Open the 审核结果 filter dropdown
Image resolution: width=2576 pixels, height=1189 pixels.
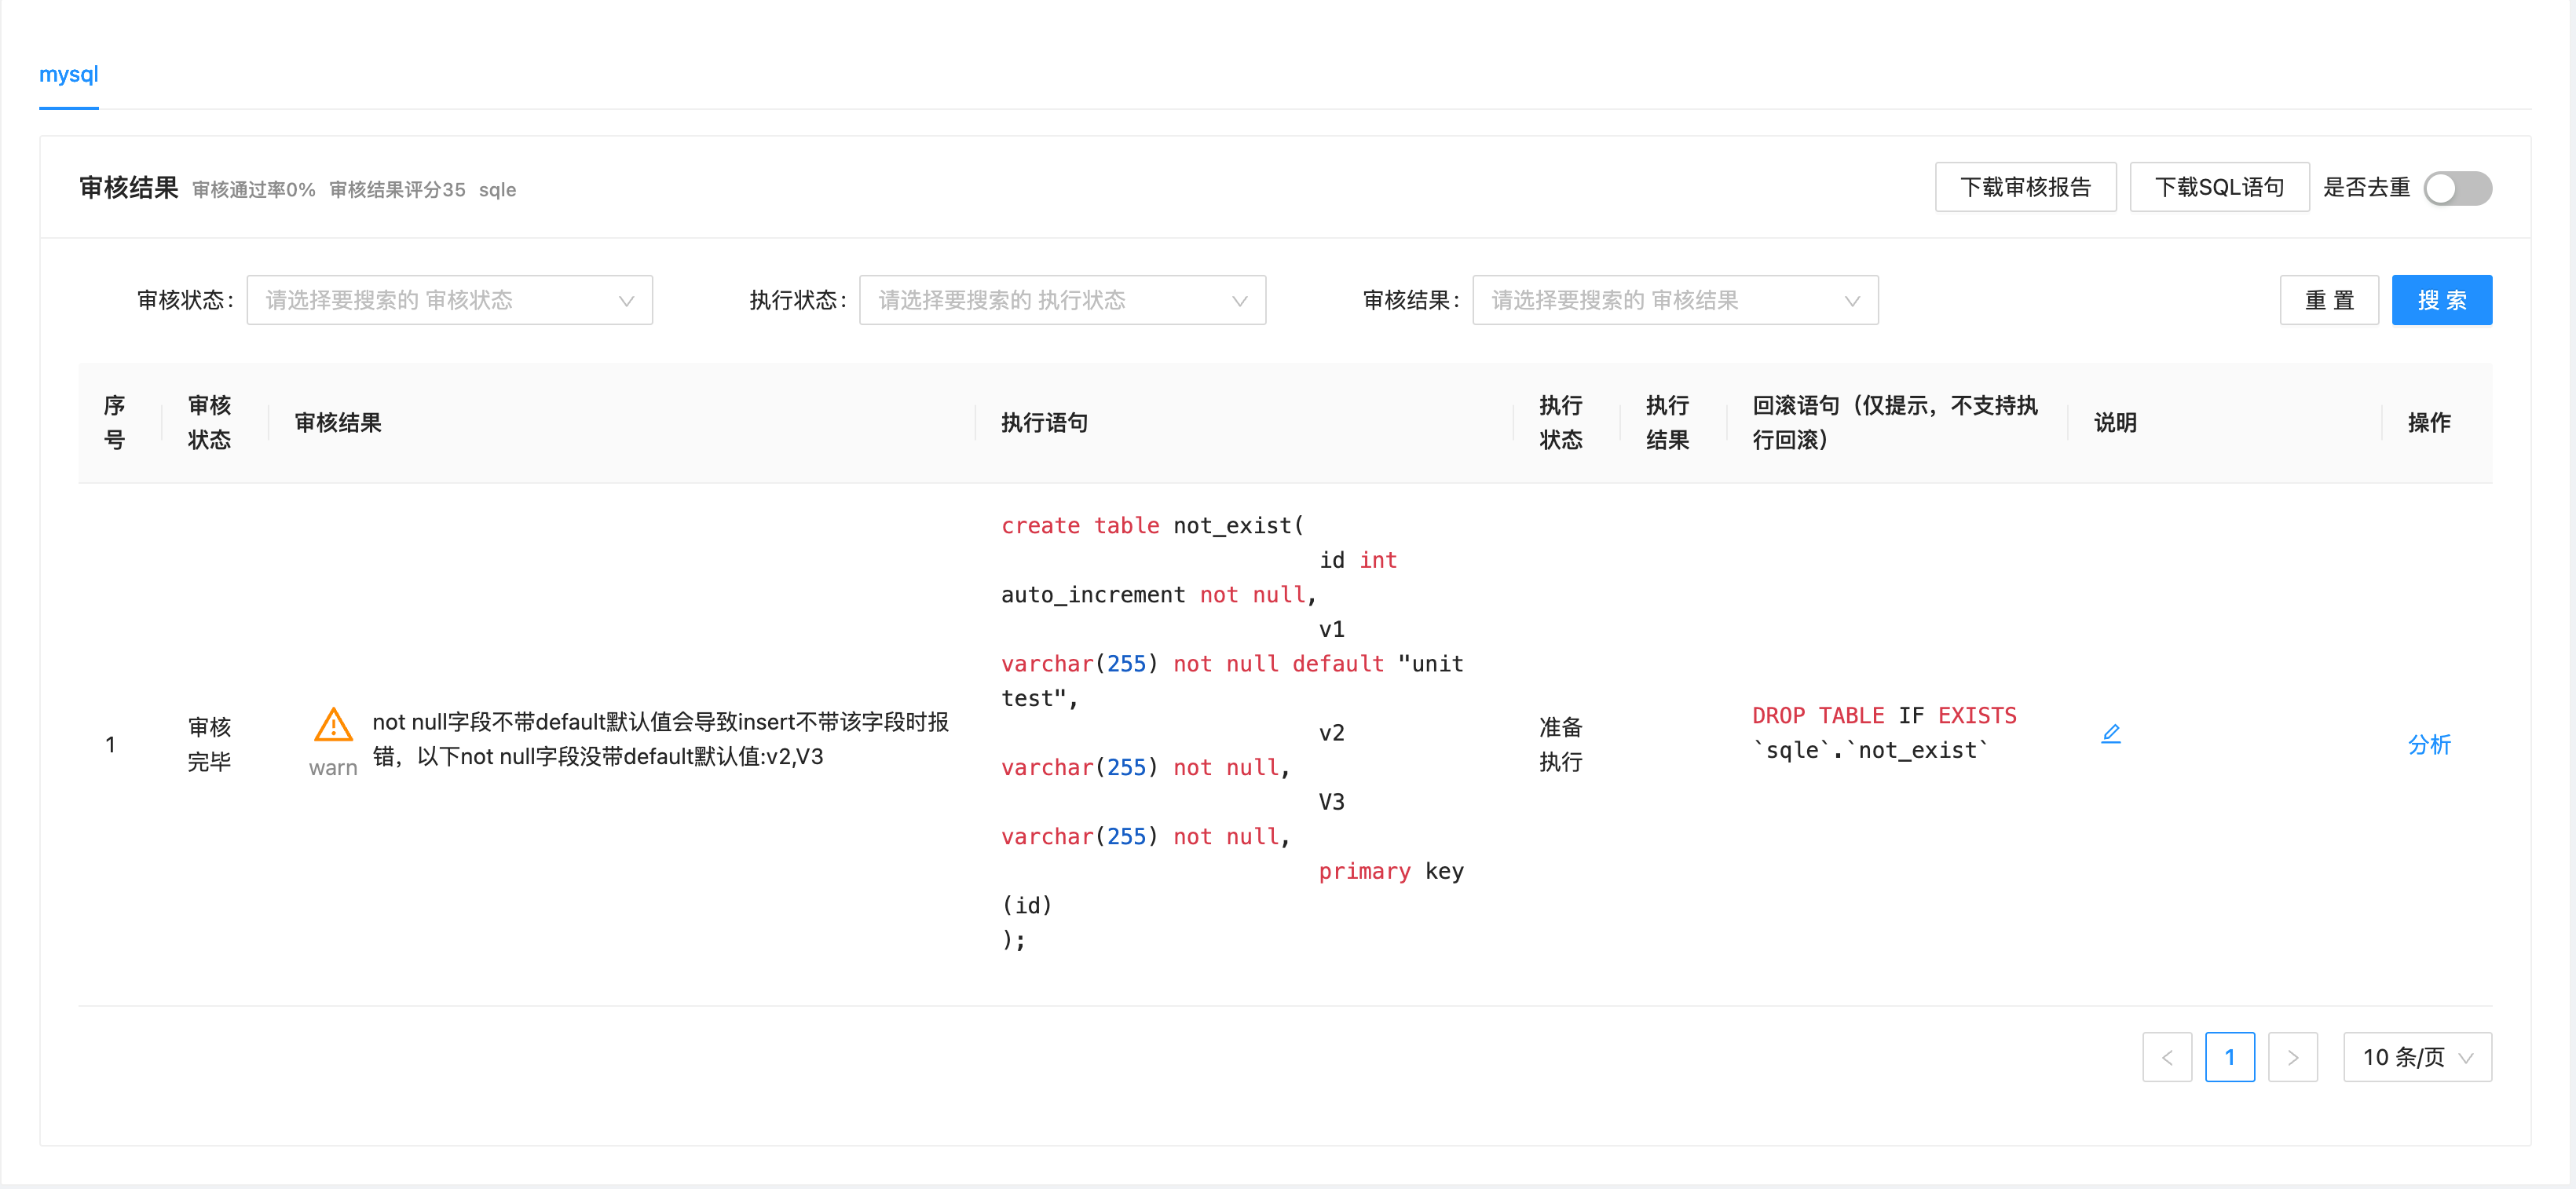(1675, 300)
